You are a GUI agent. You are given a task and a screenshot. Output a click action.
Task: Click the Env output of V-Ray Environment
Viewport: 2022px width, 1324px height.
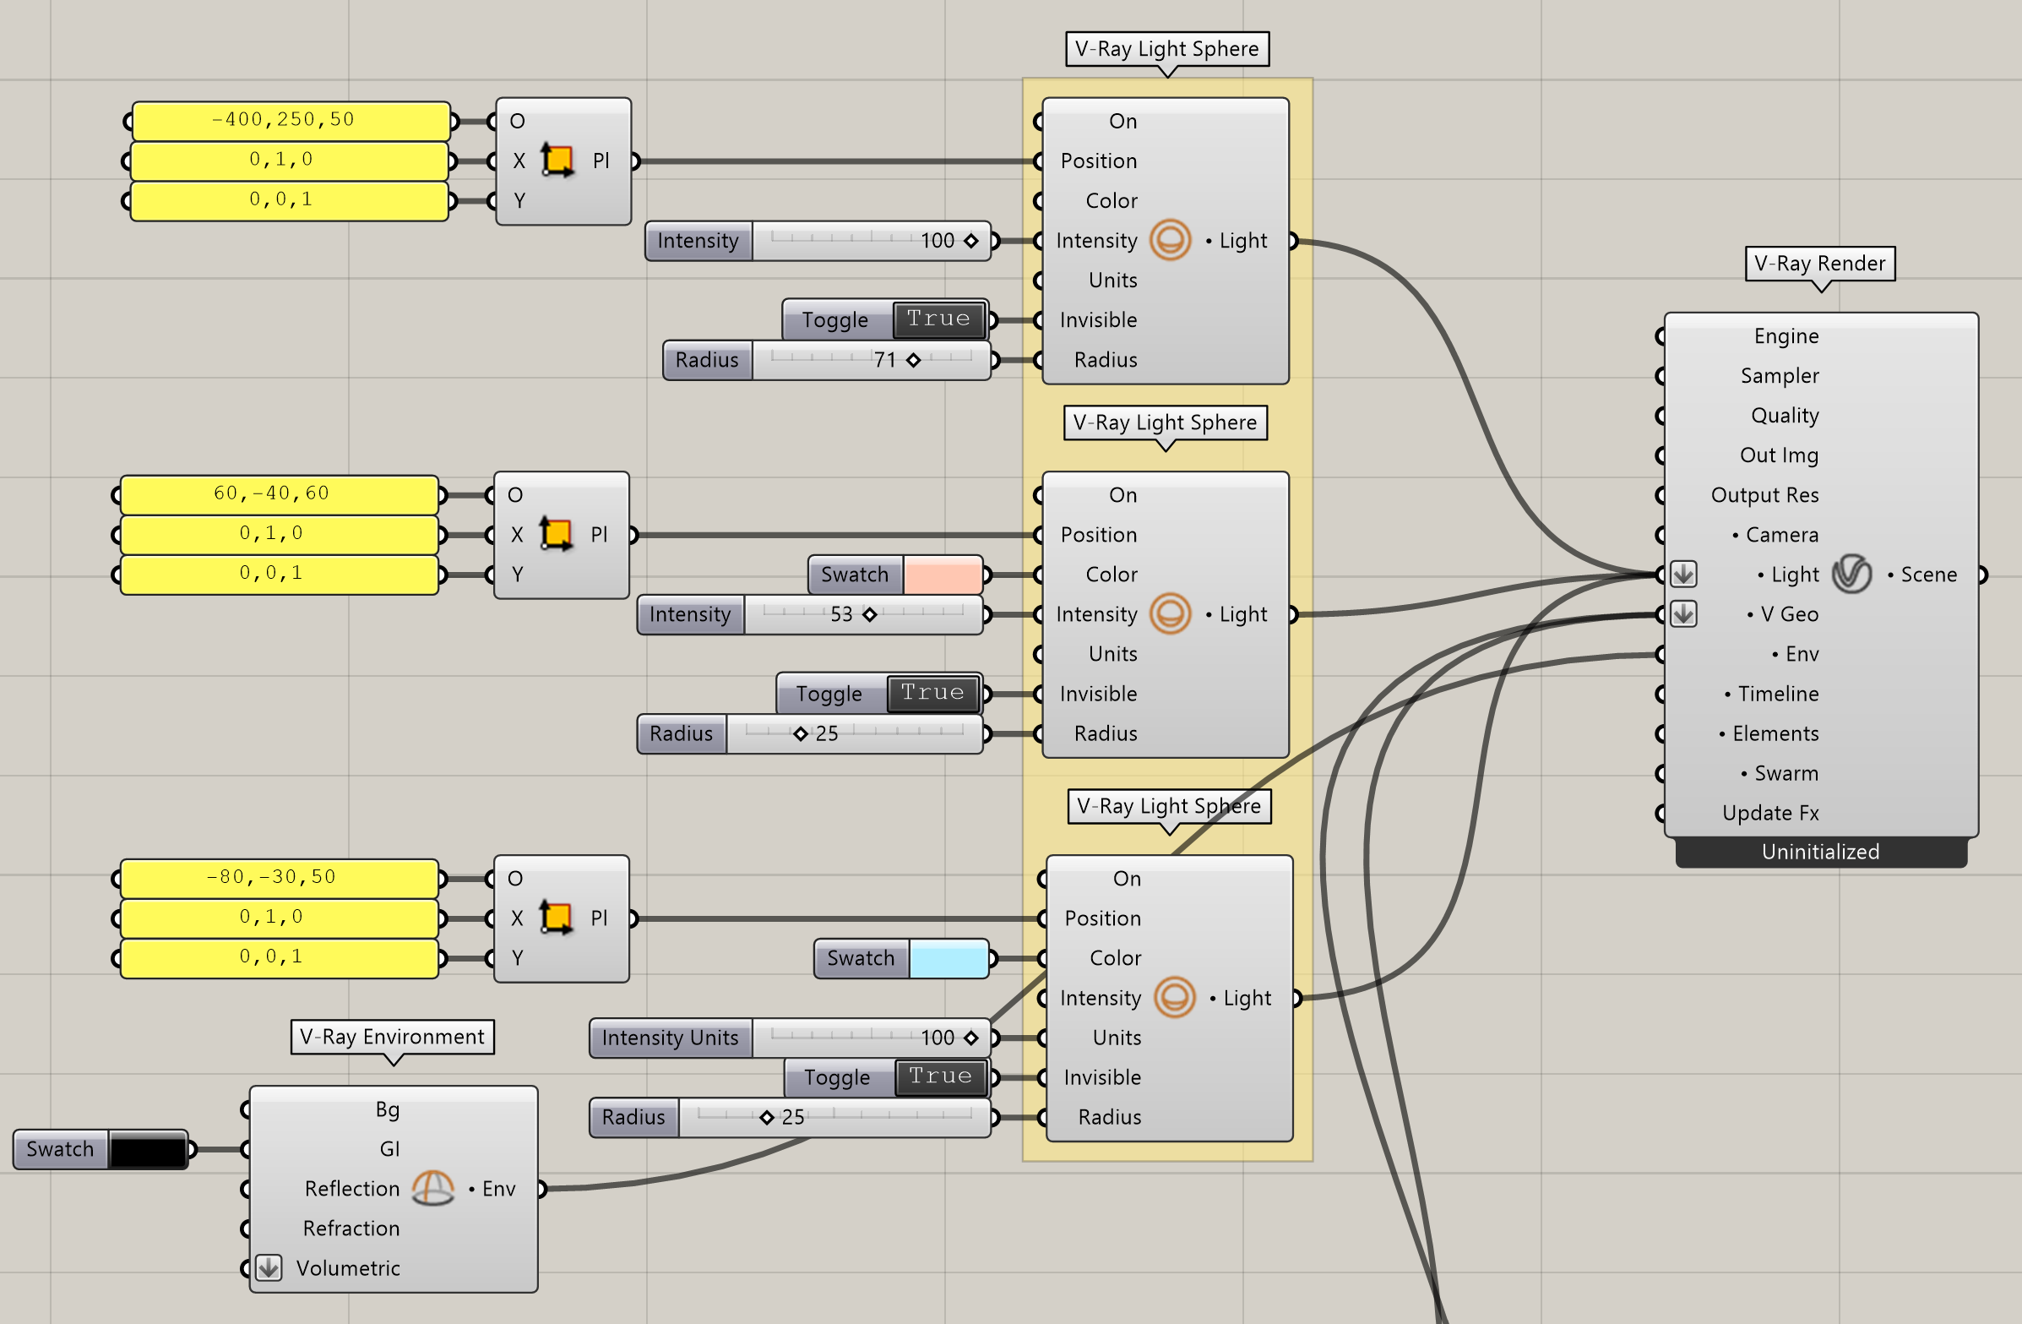pyautogui.click(x=492, y=1188)
